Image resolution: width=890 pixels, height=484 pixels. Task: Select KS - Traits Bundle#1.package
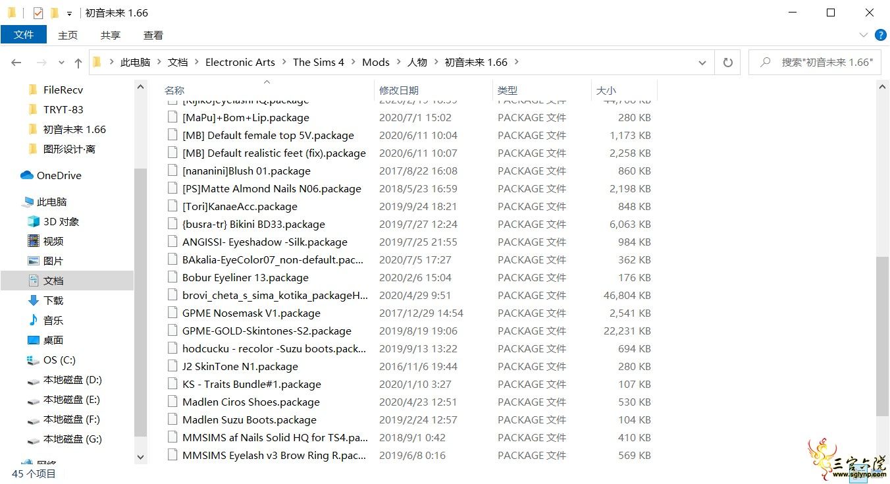[x=251, y=384]
